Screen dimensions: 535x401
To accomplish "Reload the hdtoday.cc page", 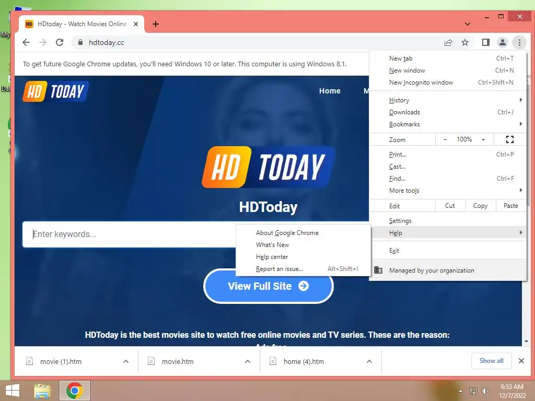I will [60, 42].
